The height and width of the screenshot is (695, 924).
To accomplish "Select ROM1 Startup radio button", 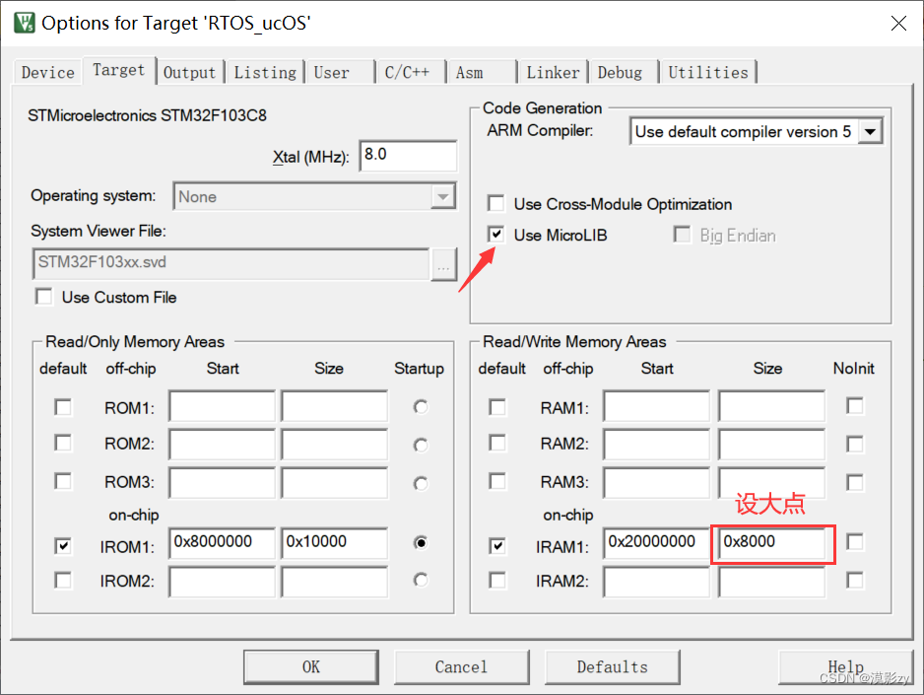I will 421,407.
